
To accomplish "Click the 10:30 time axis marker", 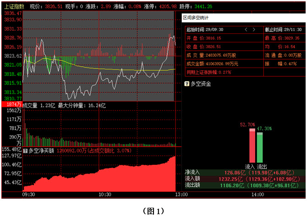I will click(105, 195).
